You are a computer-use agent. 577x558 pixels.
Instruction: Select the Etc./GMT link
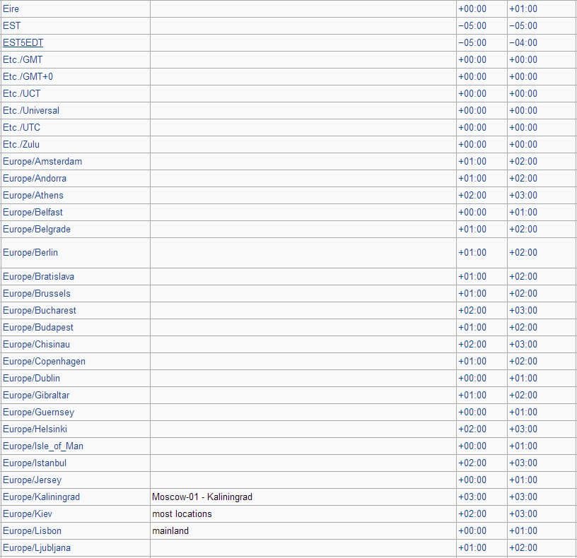click(x=23, y=59)
